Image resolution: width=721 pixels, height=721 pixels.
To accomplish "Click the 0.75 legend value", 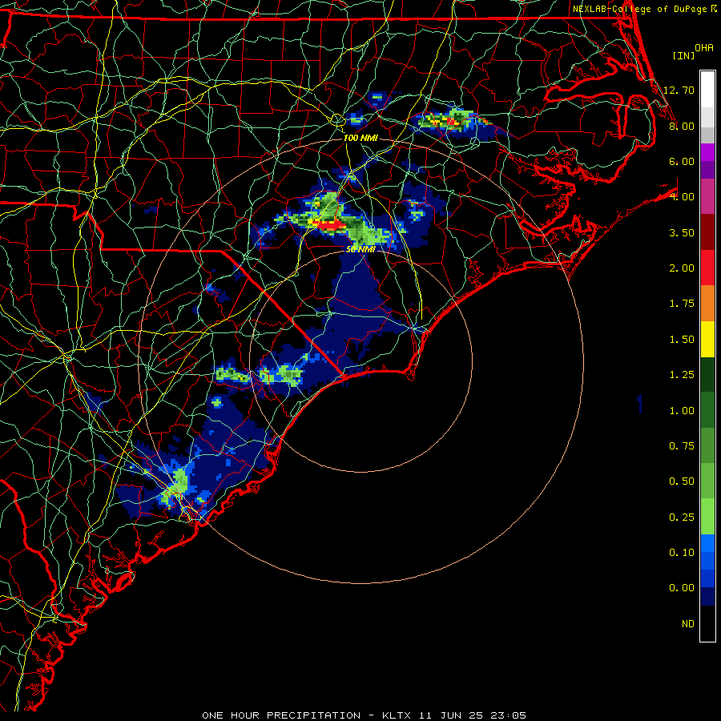I will 682,446.
